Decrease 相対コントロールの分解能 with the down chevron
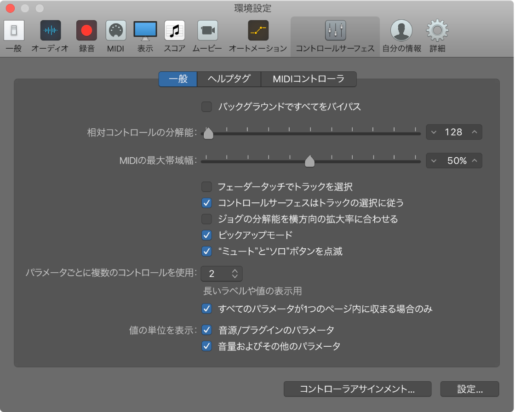Image resolution: width=515 pixels, height=412 pixels. click(433, 132)
